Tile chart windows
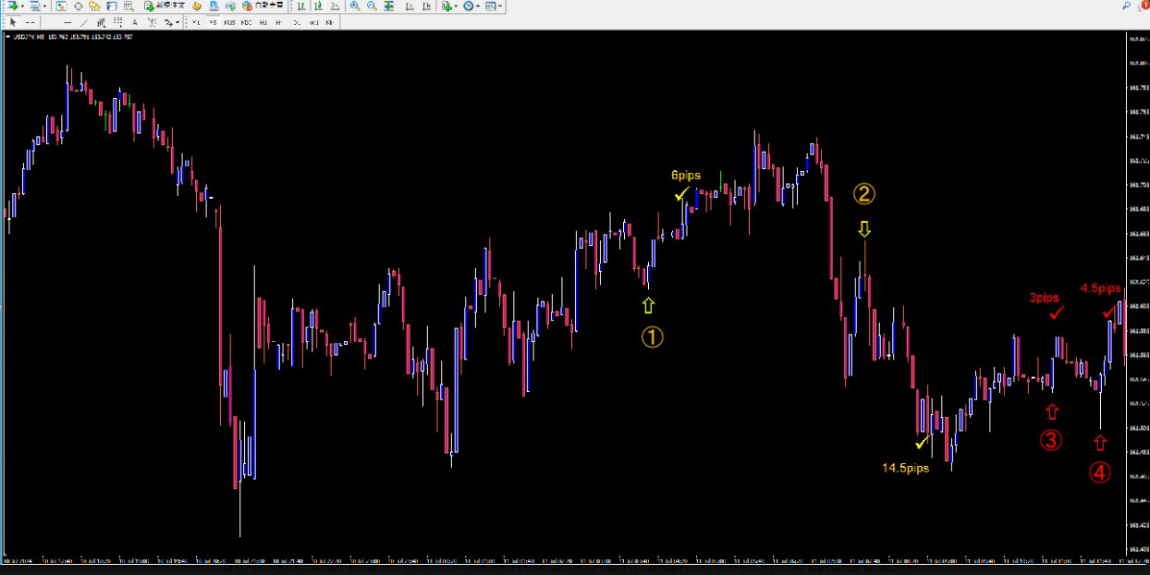This screenshot has height=575, width=1150. (389, 6)
